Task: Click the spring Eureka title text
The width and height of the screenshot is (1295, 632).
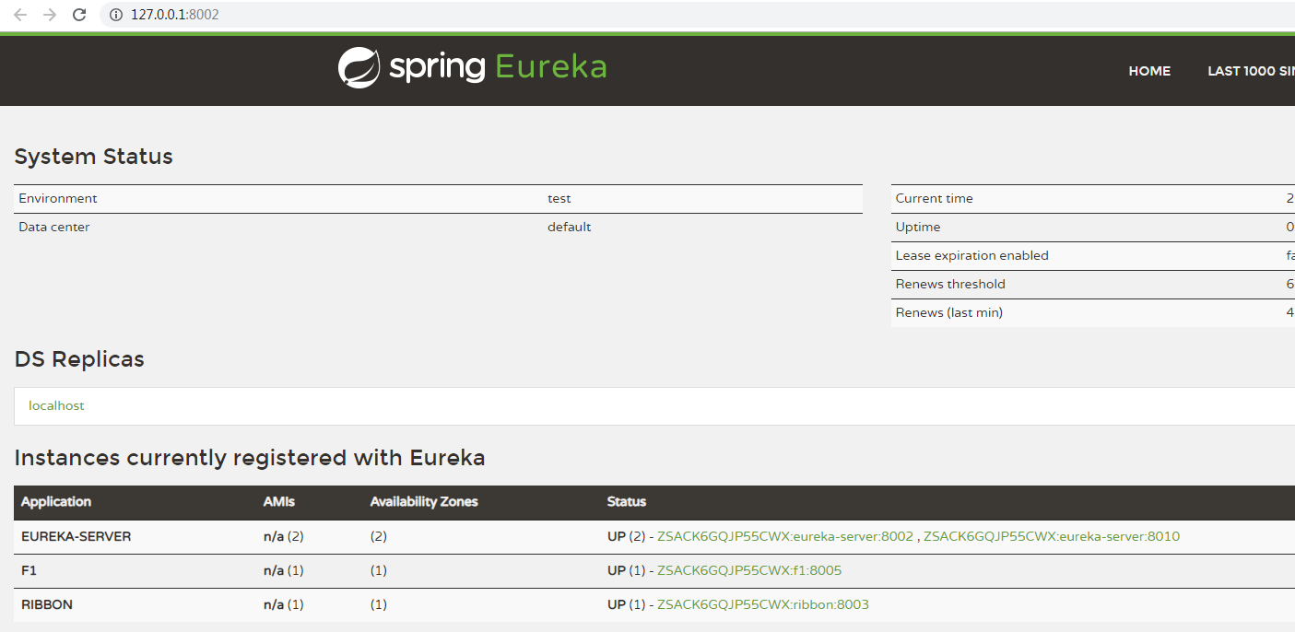Action: click(498, 67)
